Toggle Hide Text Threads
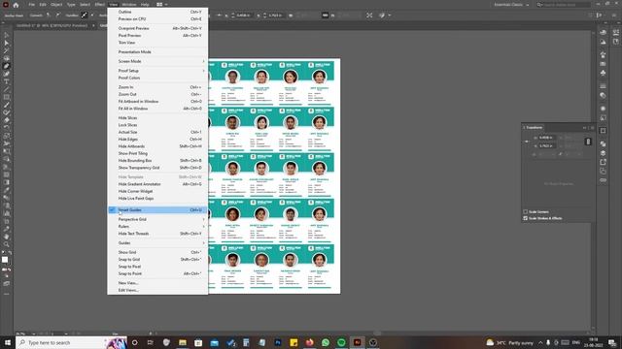 coord(157,234)
